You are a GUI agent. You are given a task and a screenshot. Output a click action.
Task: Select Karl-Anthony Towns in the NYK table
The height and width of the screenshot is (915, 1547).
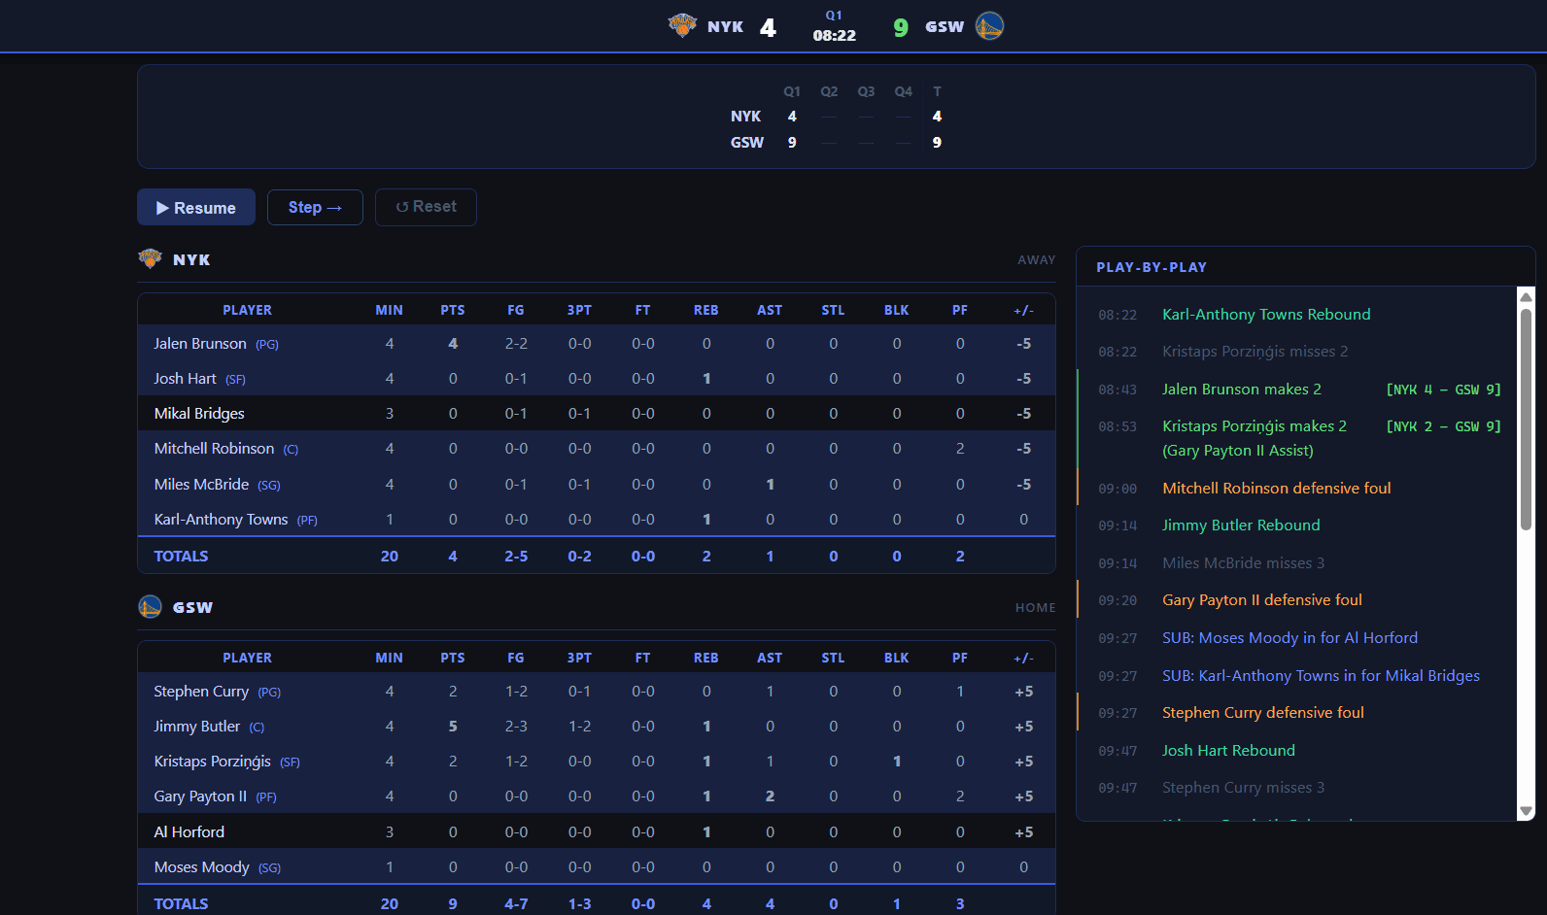[x=221, y=519]
